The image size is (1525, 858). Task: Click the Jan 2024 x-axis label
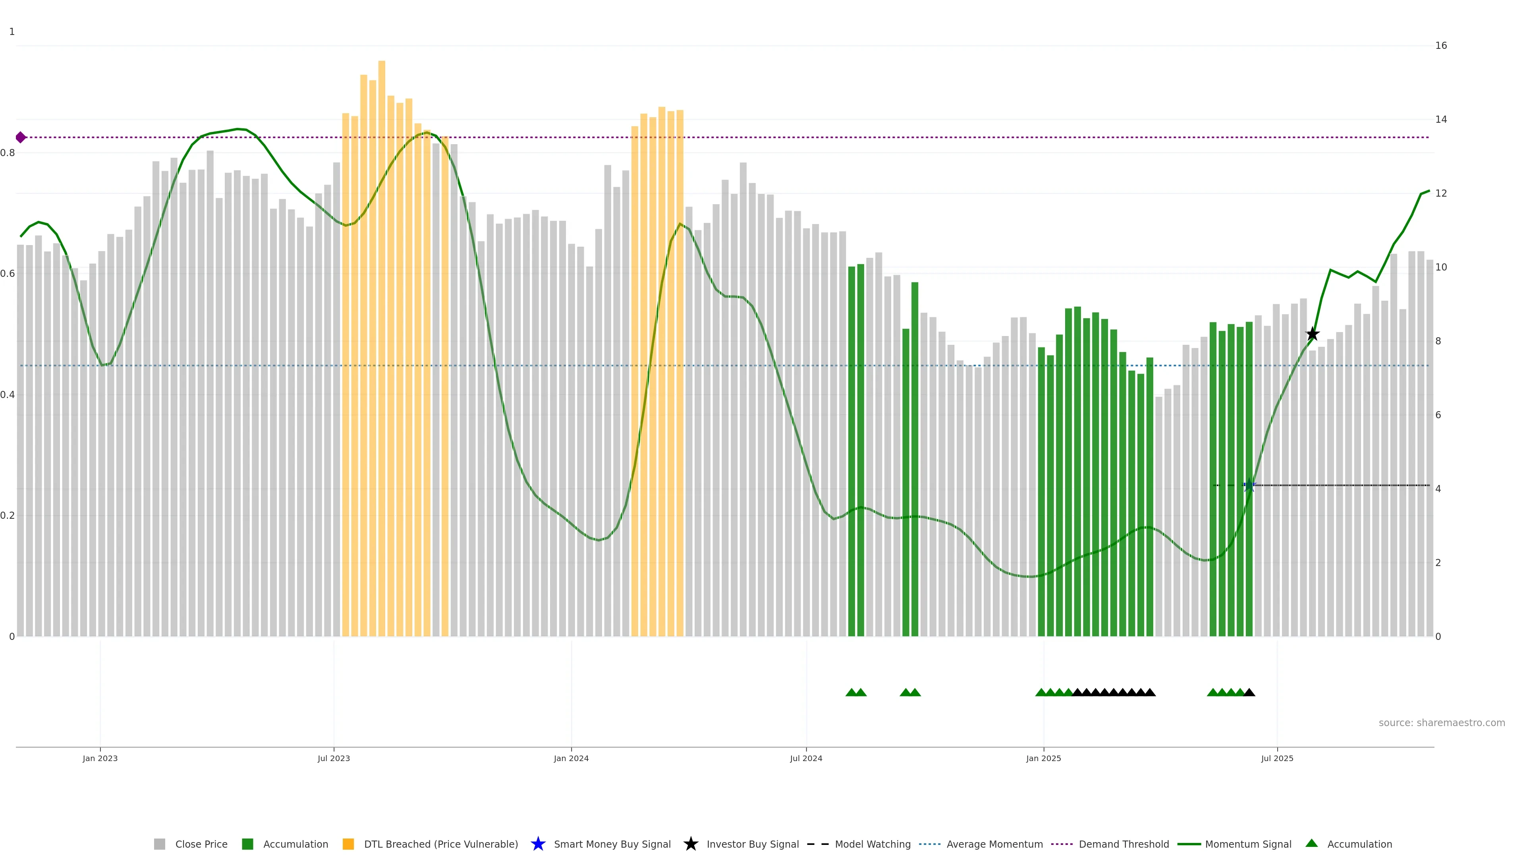point(571,759)
